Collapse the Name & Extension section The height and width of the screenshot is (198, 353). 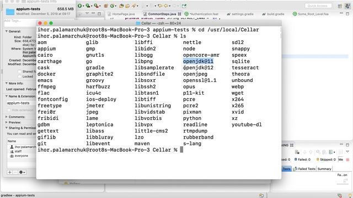tap(7, 96)
